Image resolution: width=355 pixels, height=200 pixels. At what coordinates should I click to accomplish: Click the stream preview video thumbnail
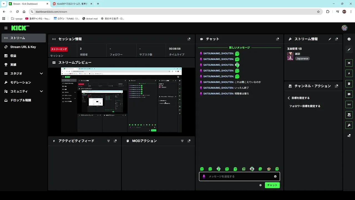pyautogui.click(x=121, y=100)
